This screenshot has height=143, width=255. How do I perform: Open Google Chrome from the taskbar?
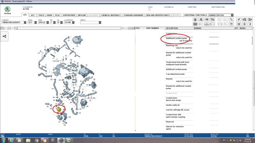[36, 140]
